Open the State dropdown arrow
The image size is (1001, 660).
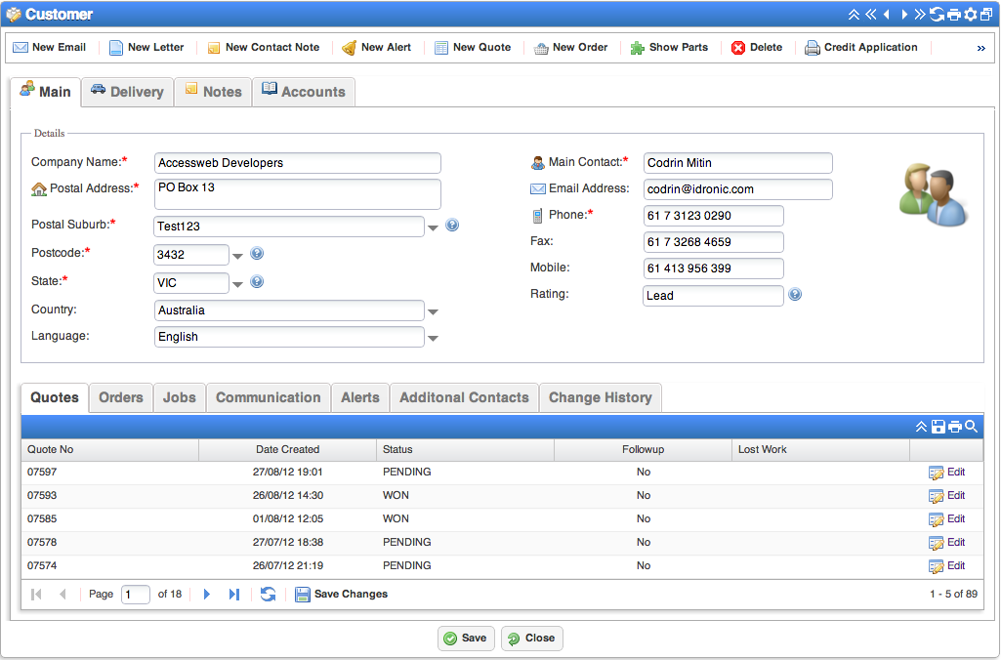pyautogui.click(x=237, y=285)
